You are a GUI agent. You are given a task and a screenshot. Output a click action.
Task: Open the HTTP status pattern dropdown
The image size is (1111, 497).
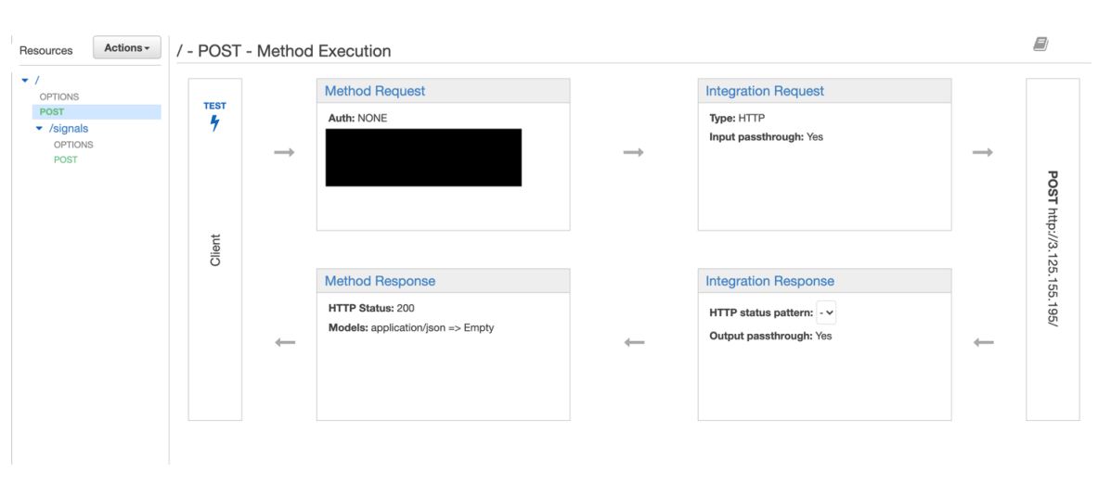826,312
